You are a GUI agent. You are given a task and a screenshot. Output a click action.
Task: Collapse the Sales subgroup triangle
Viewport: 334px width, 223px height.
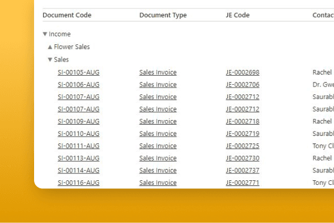coord(50,60)
